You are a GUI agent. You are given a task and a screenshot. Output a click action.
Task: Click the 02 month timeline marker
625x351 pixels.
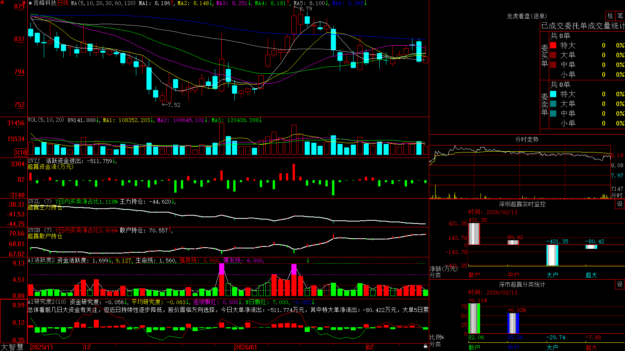(370, 347)
